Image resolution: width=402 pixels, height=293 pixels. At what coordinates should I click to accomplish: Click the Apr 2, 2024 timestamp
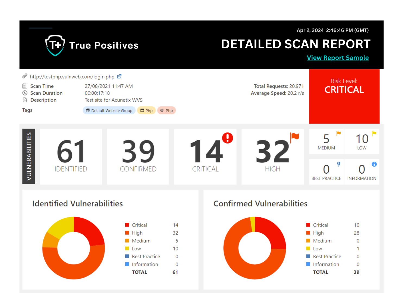pyautogui.click(x=333, y=30)
